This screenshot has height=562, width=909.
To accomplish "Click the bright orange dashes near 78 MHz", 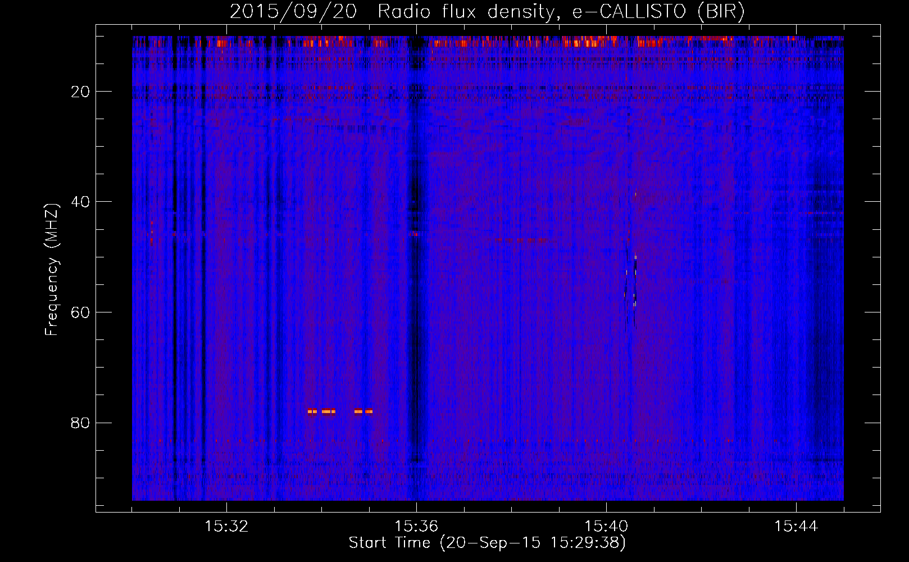I will [340, 411].
